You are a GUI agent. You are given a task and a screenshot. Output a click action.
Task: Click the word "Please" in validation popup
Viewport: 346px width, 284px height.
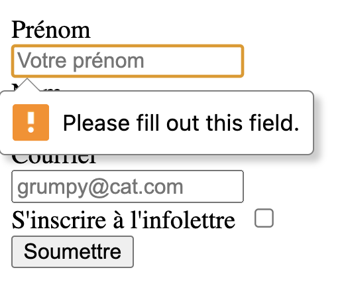96,123
